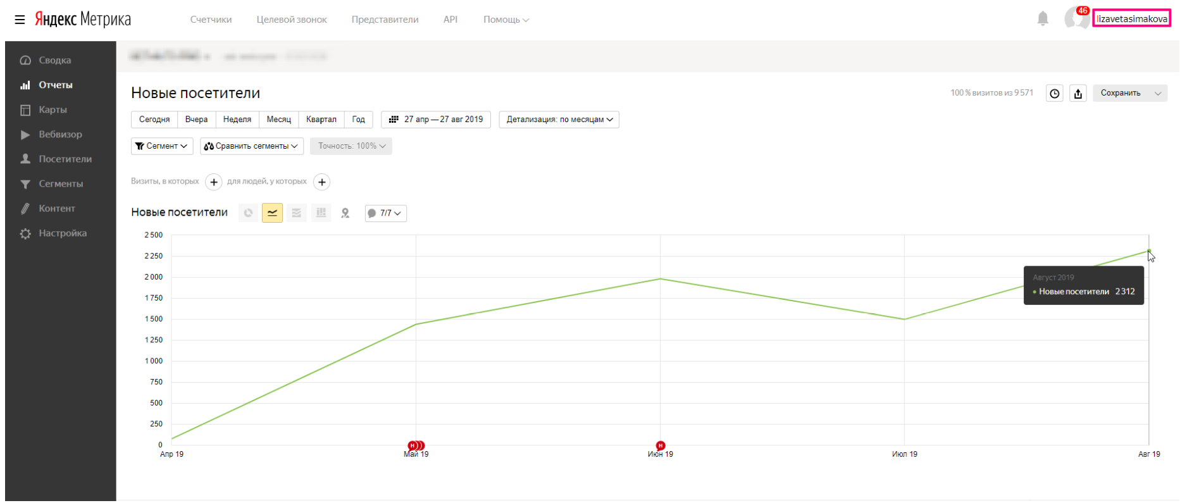Expand the Помощь dropdown
Viewport: 1180px width, 503px height.
[x=506, y=20]
